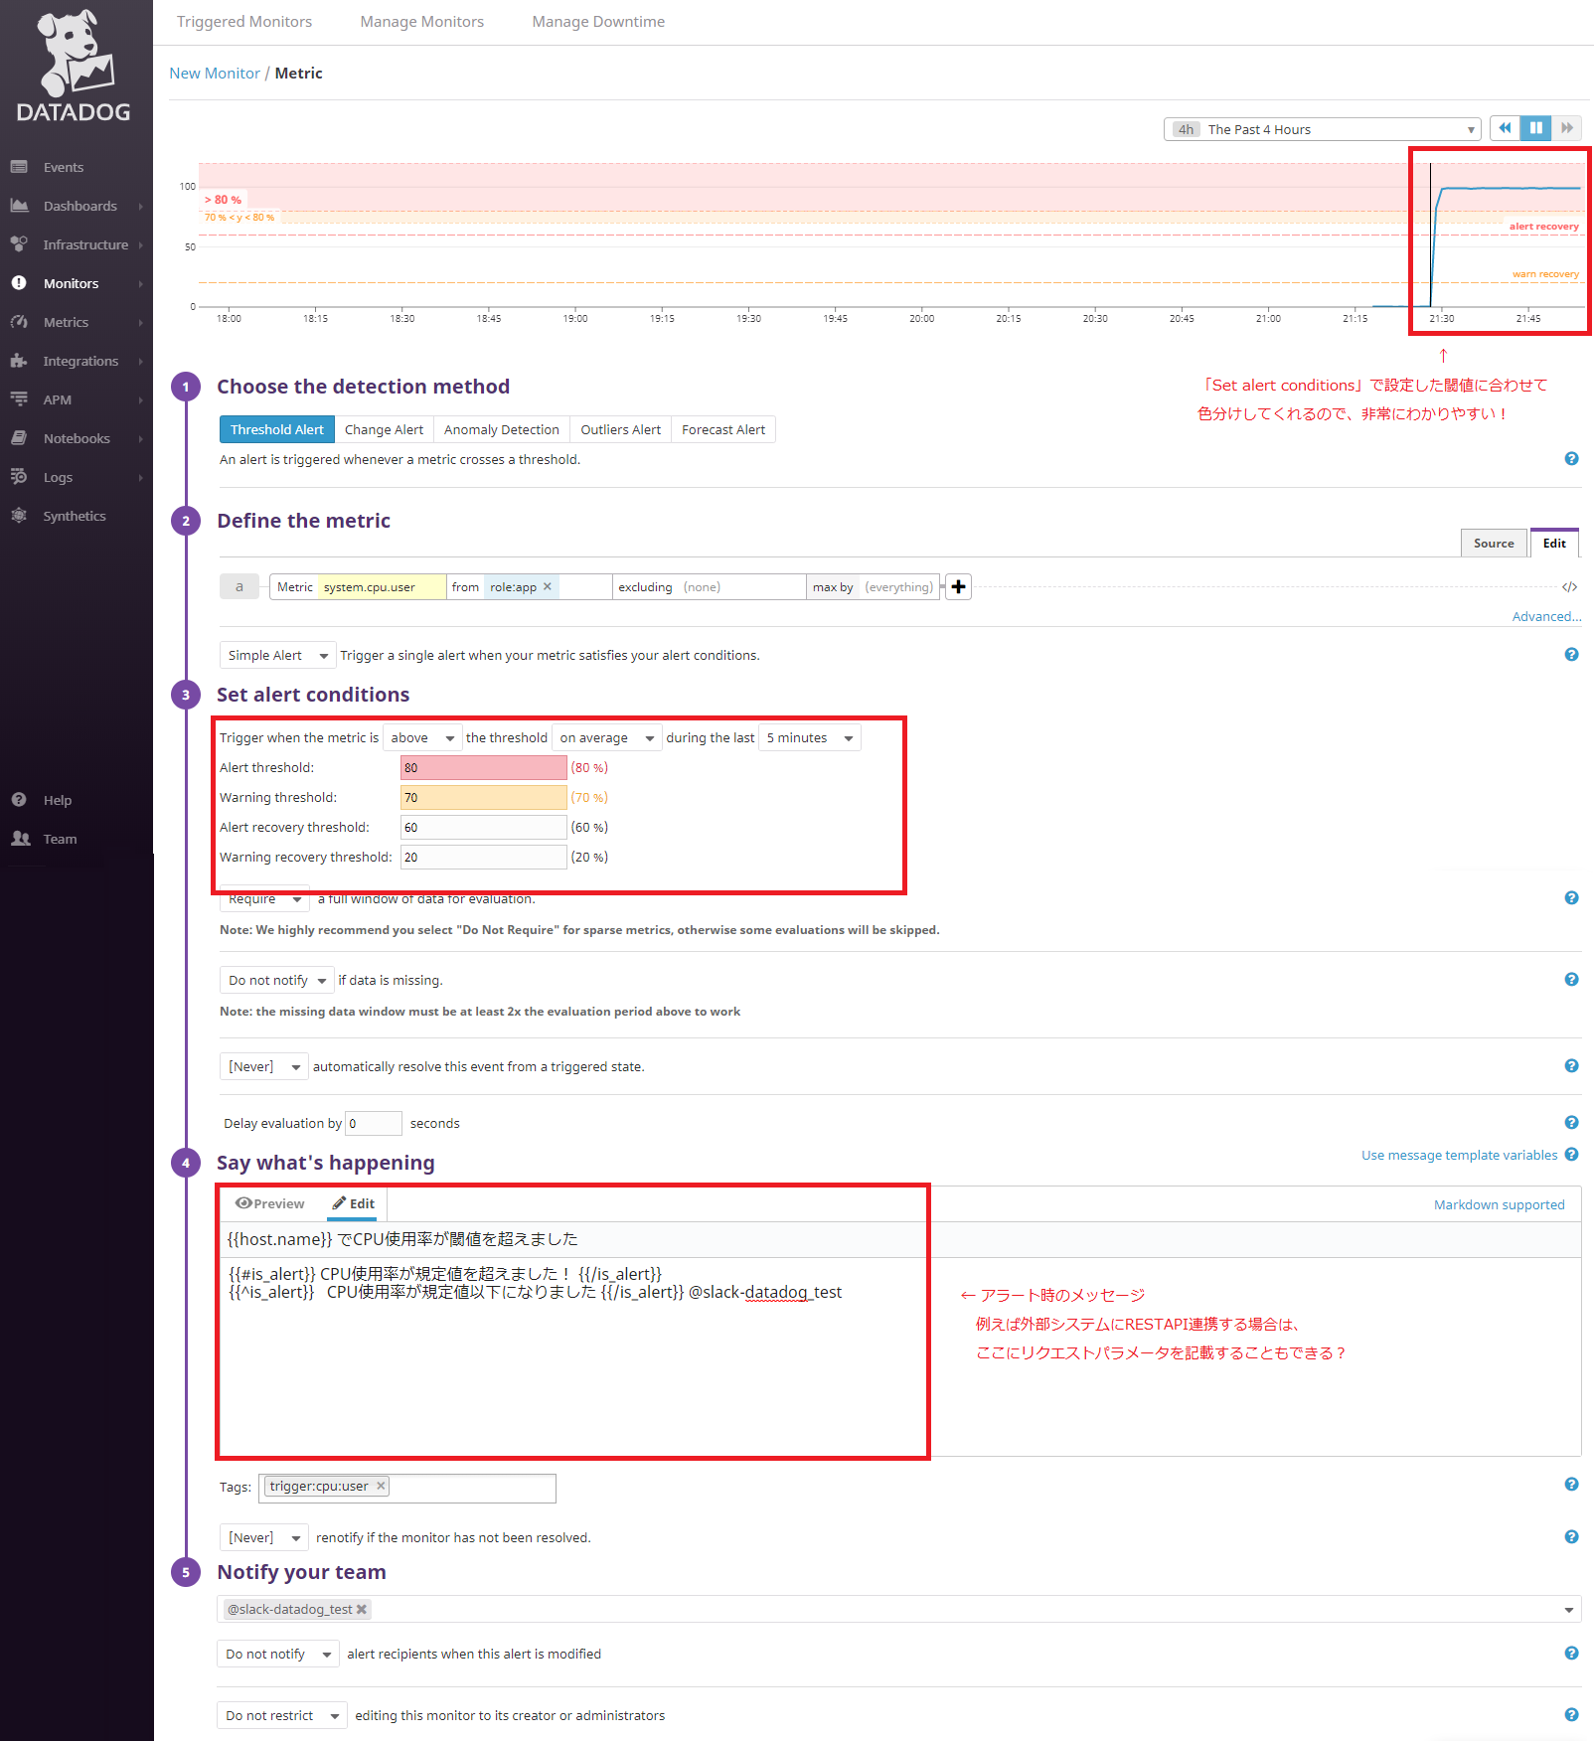Select the Anomaly Detection method tab
The height and width of the screenshot is (1741, 1594).
(x=500, y=428)
